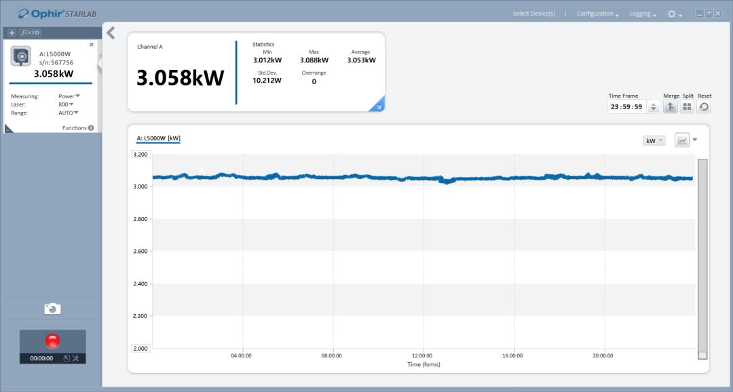Viewport: 733px width, 392px height.
Task: Toggle line graph display type button
Action: click(x=682, y=140)
